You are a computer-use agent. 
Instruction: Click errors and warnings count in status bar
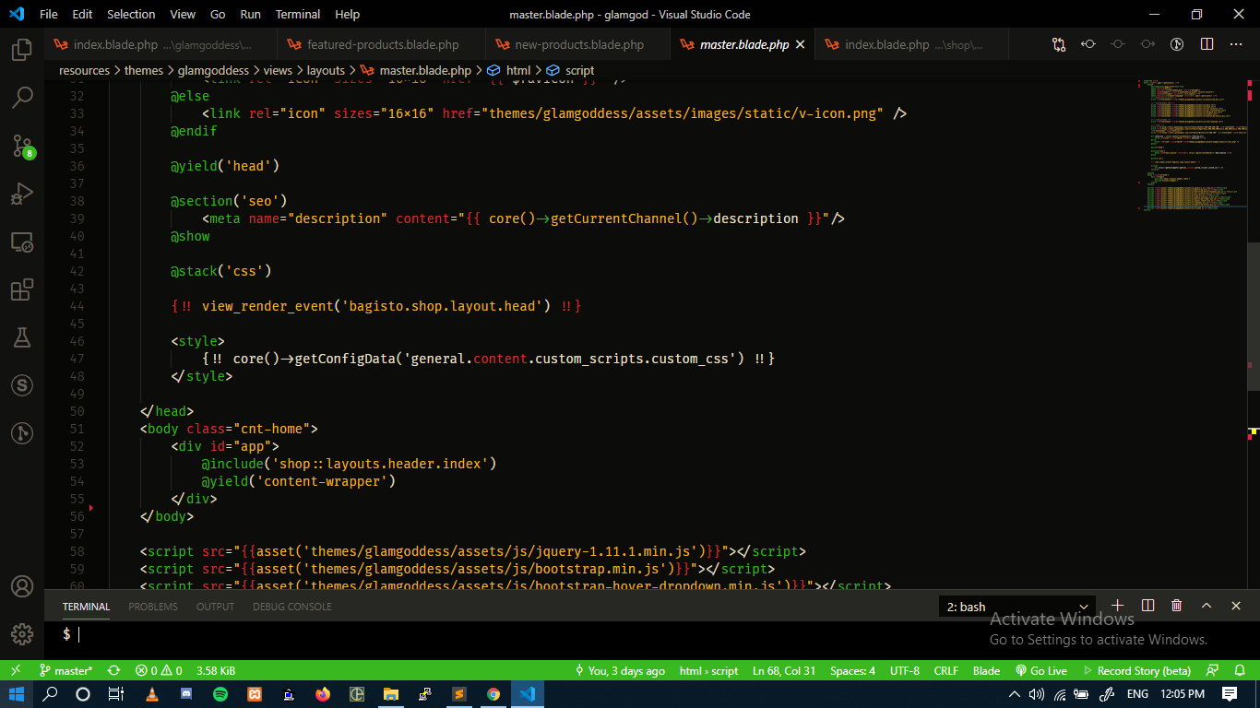(x=159, y=671)
